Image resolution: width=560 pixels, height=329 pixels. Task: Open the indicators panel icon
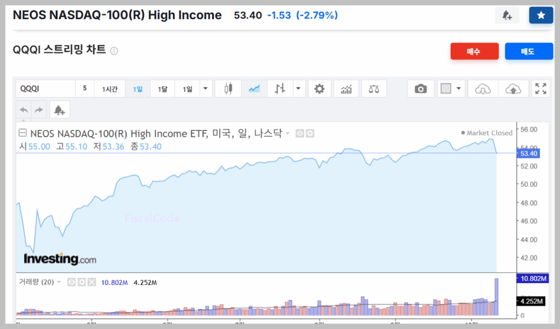346,88
